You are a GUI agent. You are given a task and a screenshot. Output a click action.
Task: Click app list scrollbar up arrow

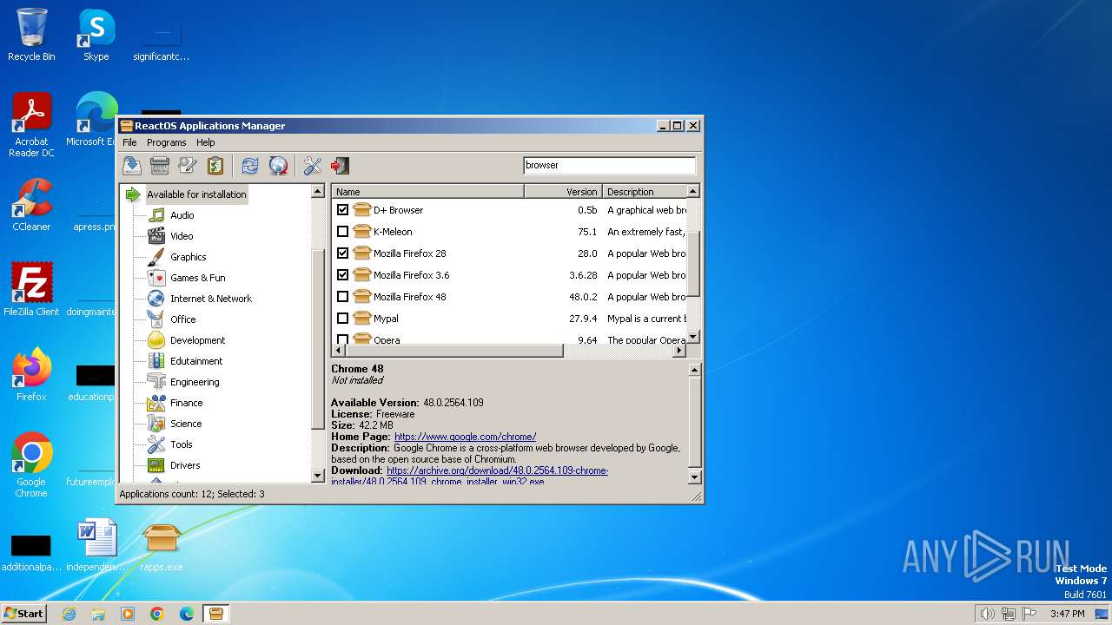click(692, 192)
